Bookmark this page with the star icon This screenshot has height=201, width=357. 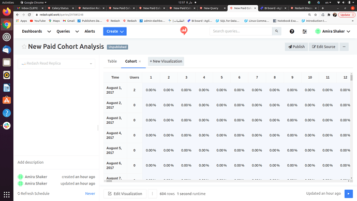point(316,15)
